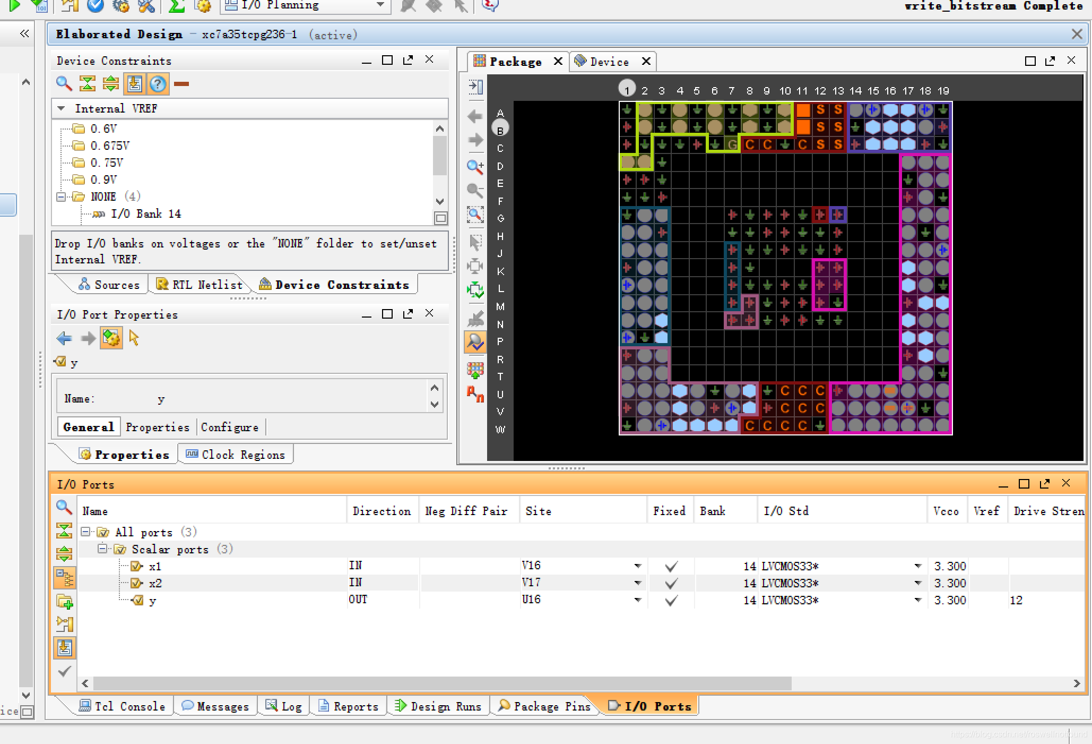This screenshot has width=1092, height=744.
Task: Collapse all rows in I/O Ports
Action: tap(64, 530)
